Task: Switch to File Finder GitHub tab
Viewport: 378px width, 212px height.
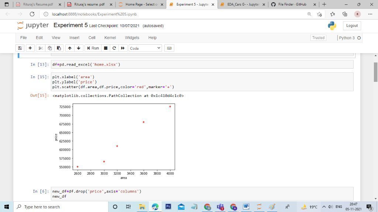Action: tap(292, 4)
